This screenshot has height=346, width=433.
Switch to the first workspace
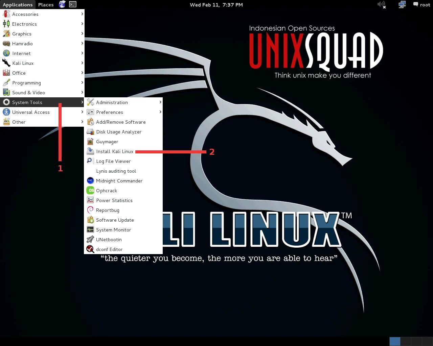pos(395,341)
